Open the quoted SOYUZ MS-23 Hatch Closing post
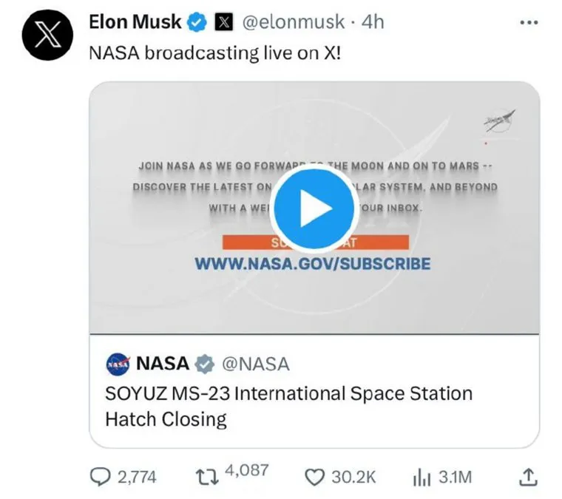This screenshot has height=499, width=562. (288, 405)
